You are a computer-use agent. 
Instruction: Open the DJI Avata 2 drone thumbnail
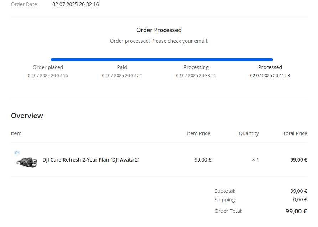27,162
